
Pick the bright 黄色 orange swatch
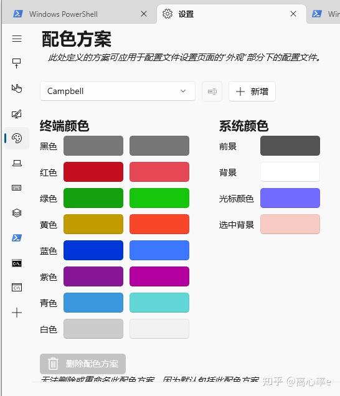click(x=159, y=224)
